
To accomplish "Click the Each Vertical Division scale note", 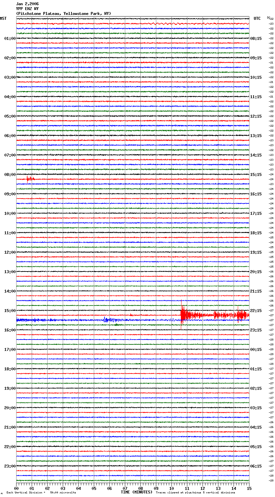I will coord(41,493).
